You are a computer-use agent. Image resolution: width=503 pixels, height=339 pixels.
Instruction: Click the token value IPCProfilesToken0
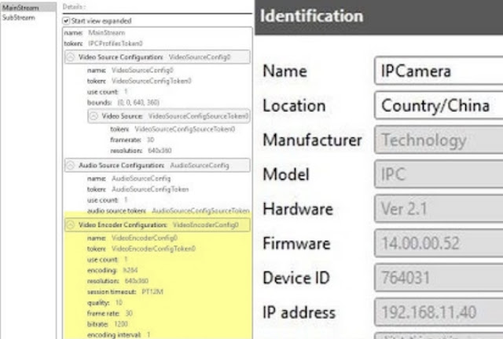116,44
